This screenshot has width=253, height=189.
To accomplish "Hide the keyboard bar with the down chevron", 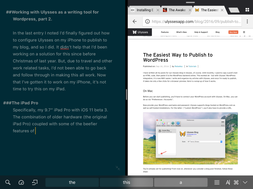I will [245, 182].
